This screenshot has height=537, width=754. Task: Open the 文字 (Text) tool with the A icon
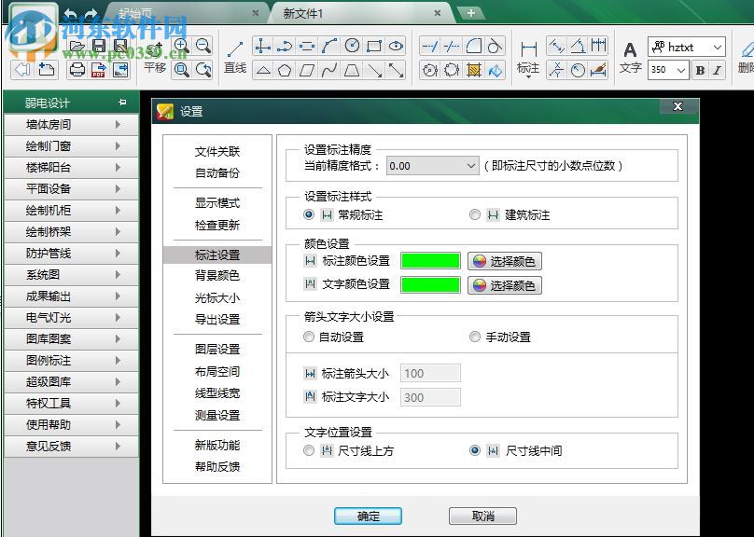(x=631, y=48)
